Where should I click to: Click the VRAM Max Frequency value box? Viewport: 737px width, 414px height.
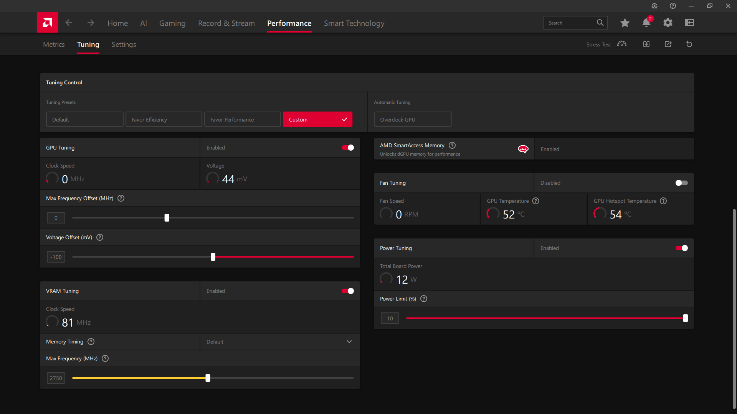pos(56,378)
